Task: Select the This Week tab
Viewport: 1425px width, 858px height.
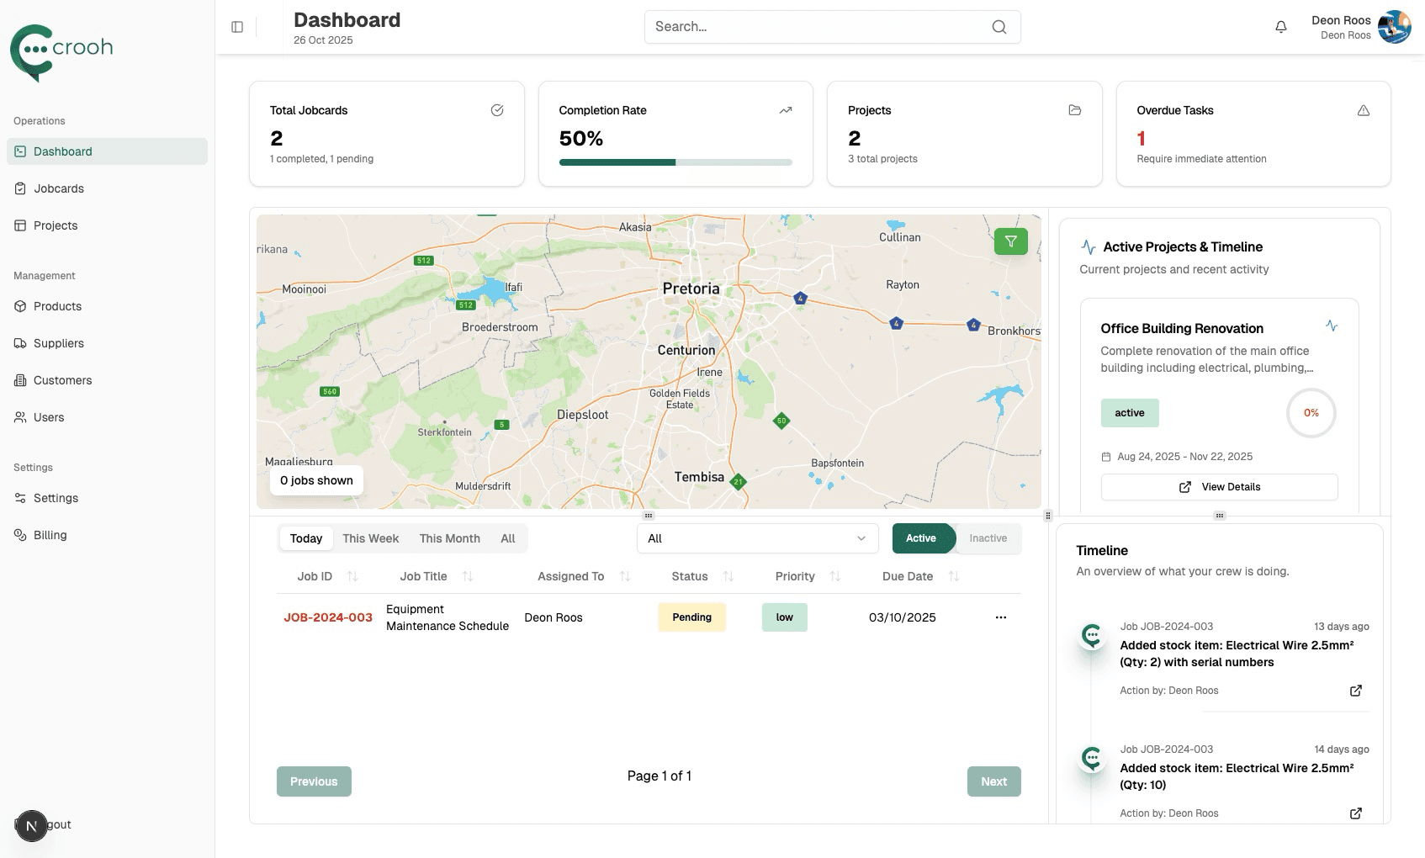Action: tap(370, 538)
